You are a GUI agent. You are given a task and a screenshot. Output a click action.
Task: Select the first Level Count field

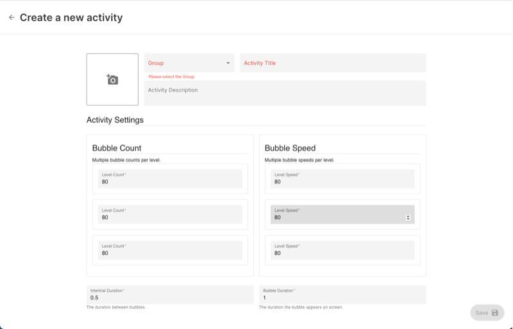tap(170, 179)
